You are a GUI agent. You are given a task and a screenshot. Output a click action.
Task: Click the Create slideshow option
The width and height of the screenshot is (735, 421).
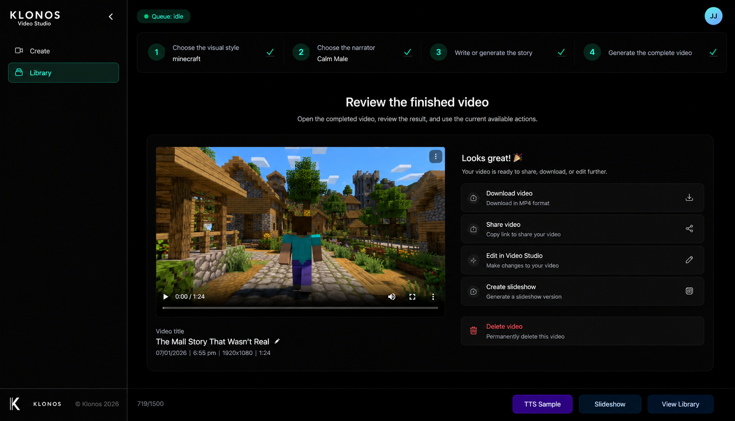(582, 291)
